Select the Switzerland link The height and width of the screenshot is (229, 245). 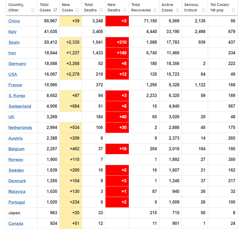tap(20, 106)
